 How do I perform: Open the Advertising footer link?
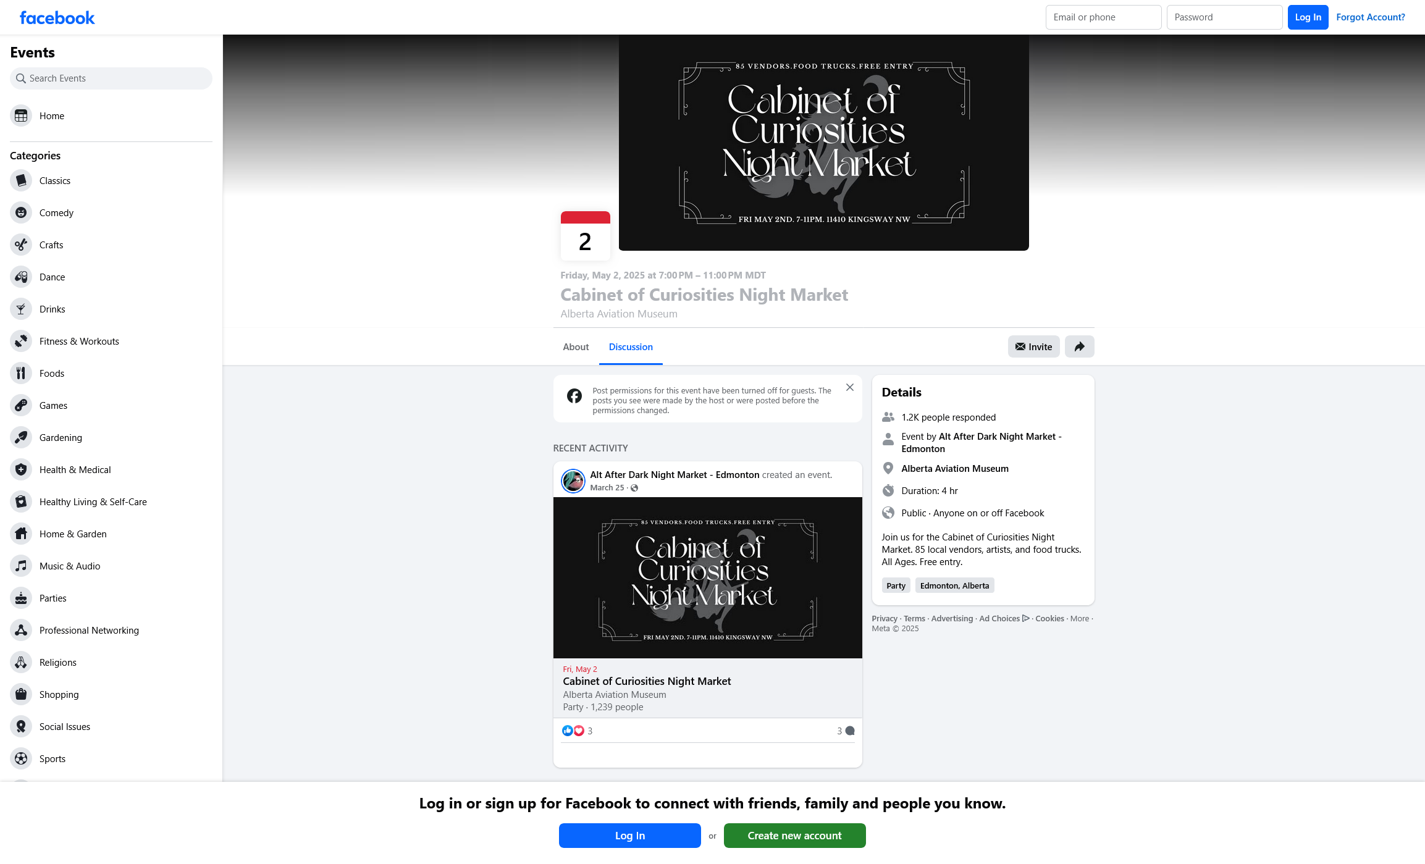tap(952, 619)
